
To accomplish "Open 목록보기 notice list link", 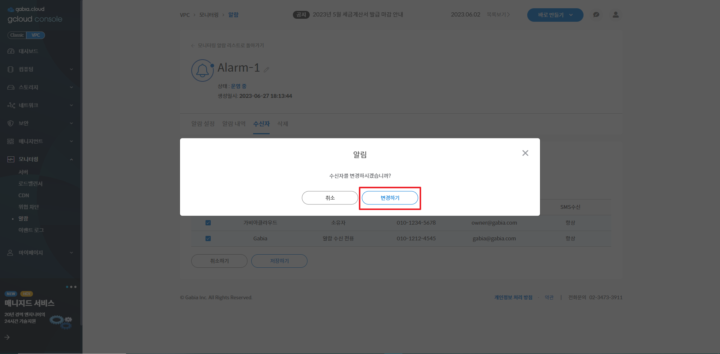I will [498, 15].
